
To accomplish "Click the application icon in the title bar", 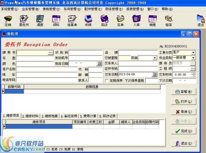I will pyautogui.click(x=2, y=2).
